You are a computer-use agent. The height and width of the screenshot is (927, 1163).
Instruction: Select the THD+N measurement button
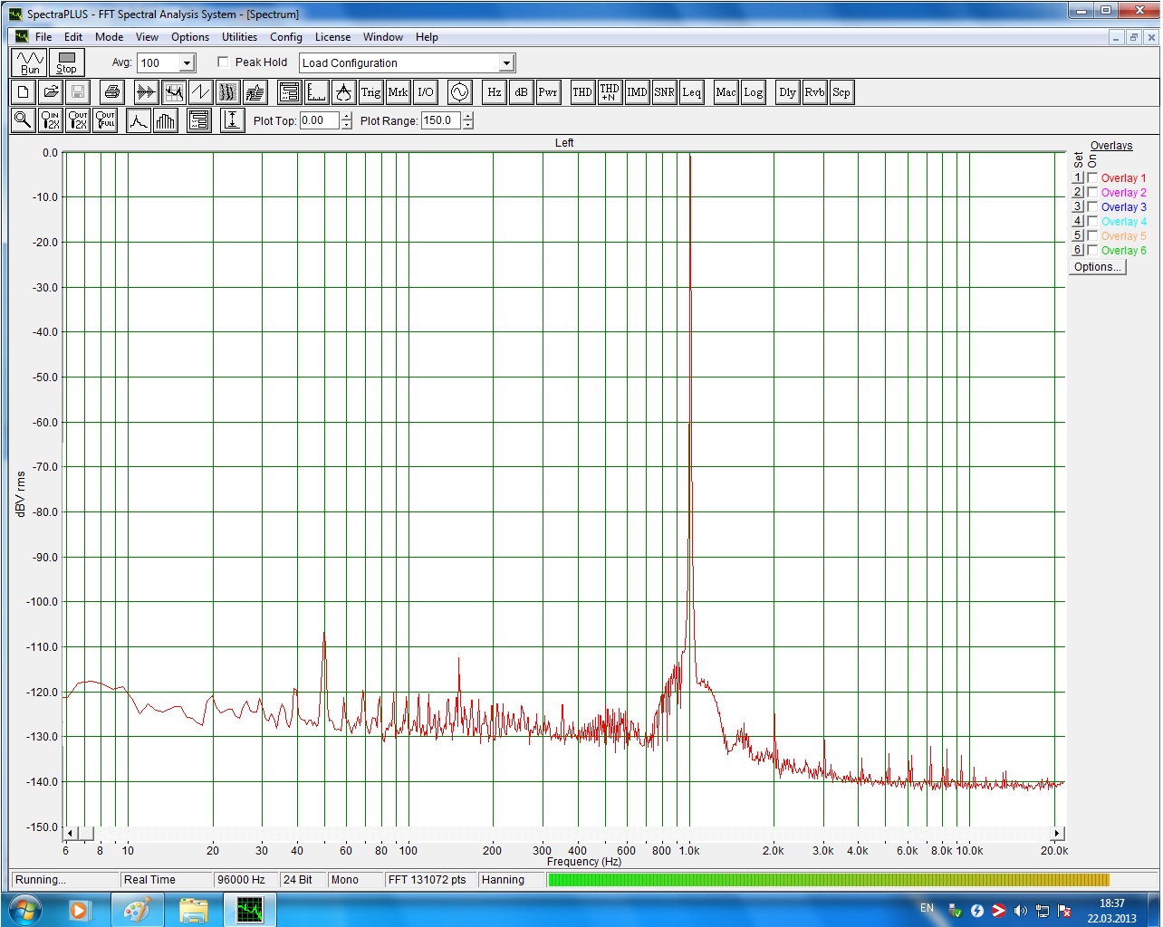pyautogui.click(x=610, y=92)
